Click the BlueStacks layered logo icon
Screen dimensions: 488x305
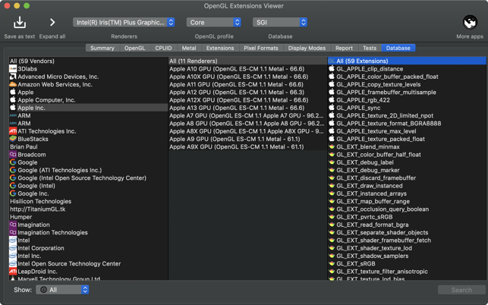[13, 139]
